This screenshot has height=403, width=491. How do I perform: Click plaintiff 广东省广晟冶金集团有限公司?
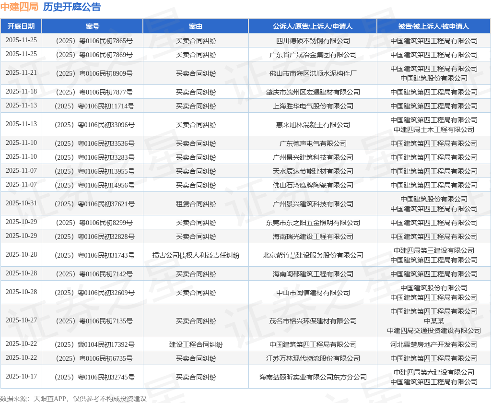point(313,55)
